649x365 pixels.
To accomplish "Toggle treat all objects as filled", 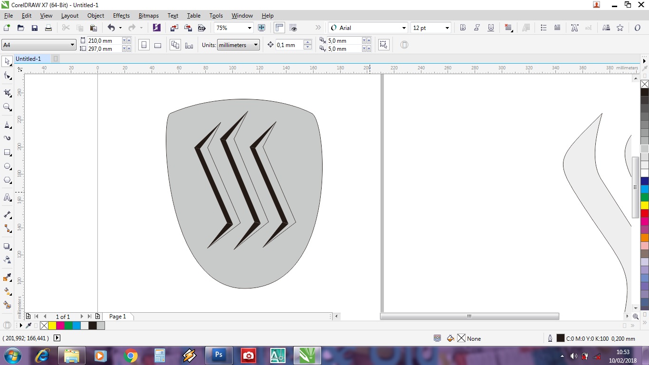I will click(x=383, y=45).
